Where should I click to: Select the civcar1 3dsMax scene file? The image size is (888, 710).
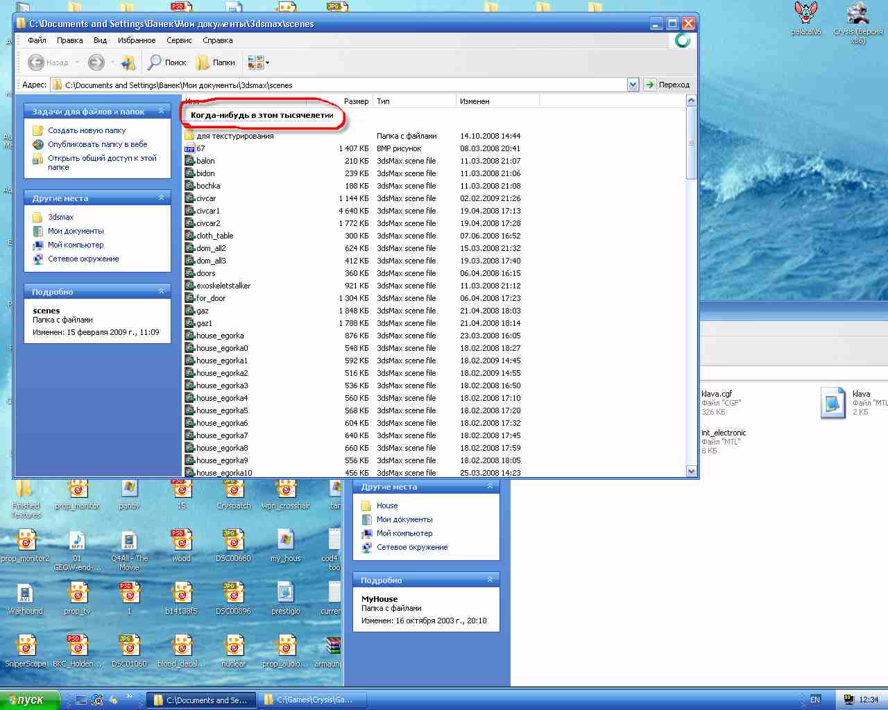pos(207,211)
